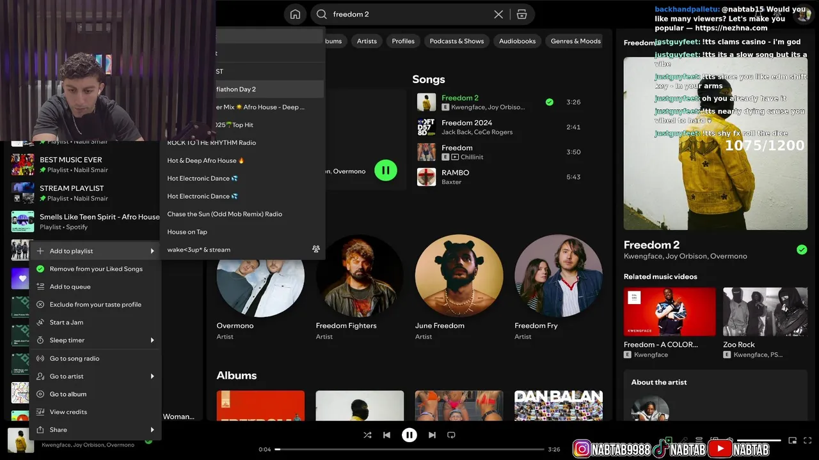This screenshot has height=460, width=819.
Task: Click the large Freedom 2 album artwork
Action: click(x=715, y=144)
